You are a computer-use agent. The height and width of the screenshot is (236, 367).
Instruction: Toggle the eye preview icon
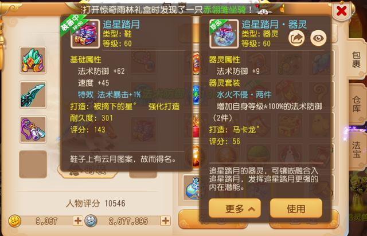point(318,38)
